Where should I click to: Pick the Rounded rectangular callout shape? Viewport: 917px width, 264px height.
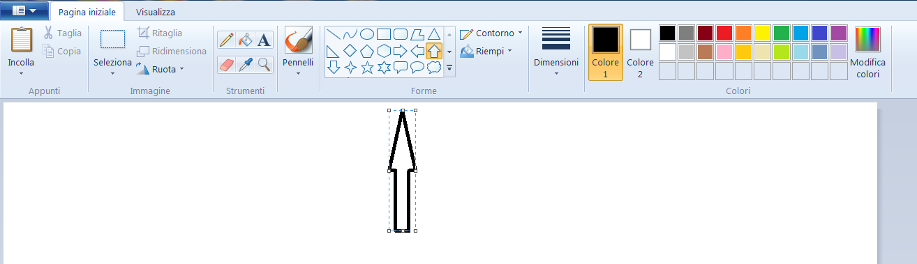401,68
